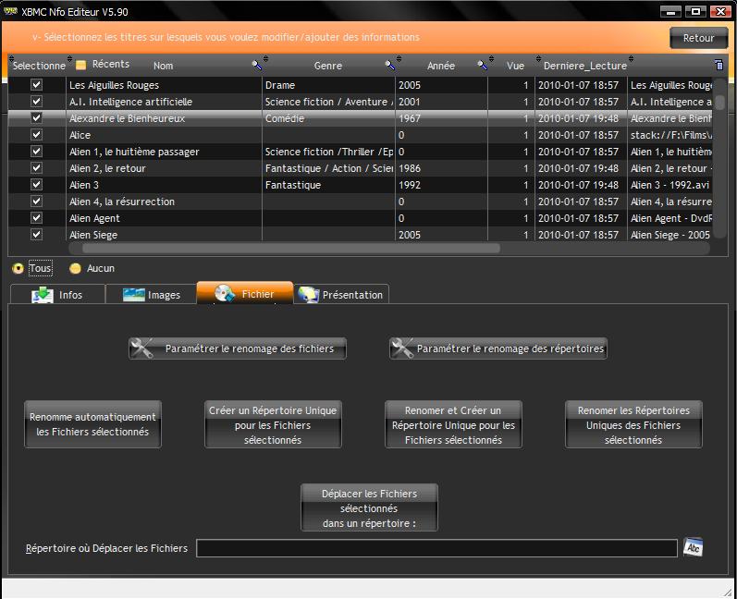Click the Infos tab download icon
737x599 pixels.
[43, 295]
